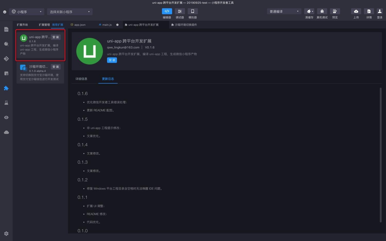Switch to the 扩展市场 tab
The height and width of the screenshot is (241, 386).
[x=22, y=25]
